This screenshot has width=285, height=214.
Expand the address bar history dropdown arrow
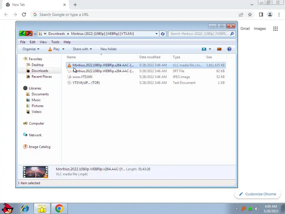(156, 34)
